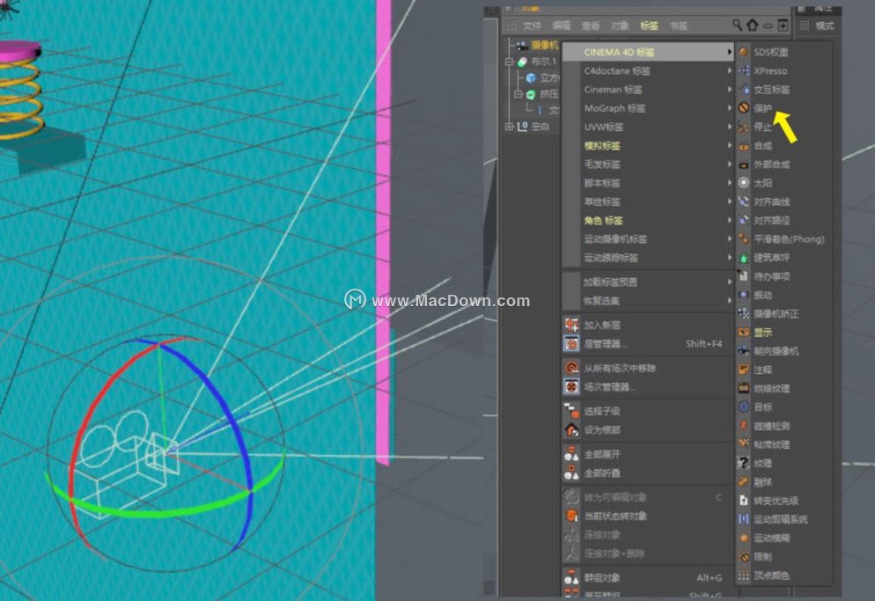
Task: Open 层管理器... menu entry
Action: coord(648,344)
